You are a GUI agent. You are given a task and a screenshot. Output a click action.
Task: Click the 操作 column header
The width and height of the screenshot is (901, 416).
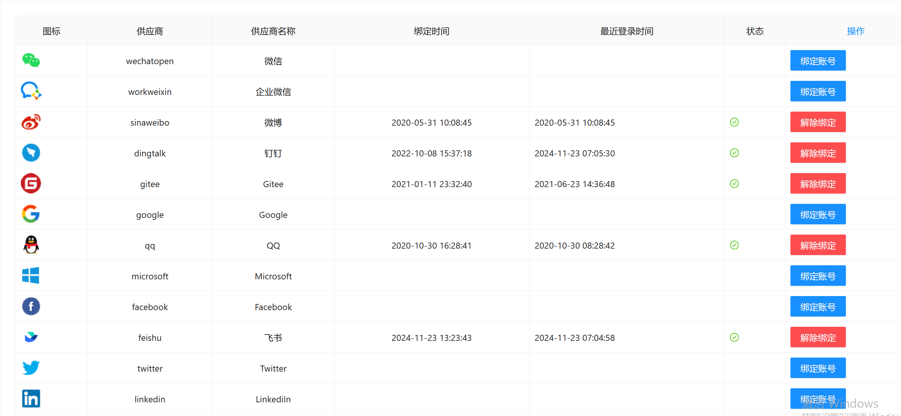click(855, 31)
